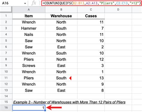
Task: Select result cell A16 showing 1
Action: pyautogui.click(x=29, y=108)
